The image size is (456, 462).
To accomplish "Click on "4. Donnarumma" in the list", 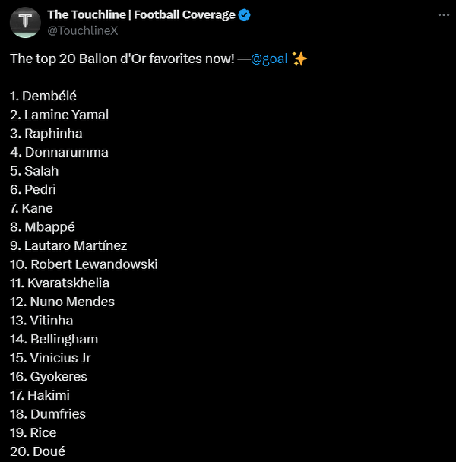I will [x=59, y=152].
